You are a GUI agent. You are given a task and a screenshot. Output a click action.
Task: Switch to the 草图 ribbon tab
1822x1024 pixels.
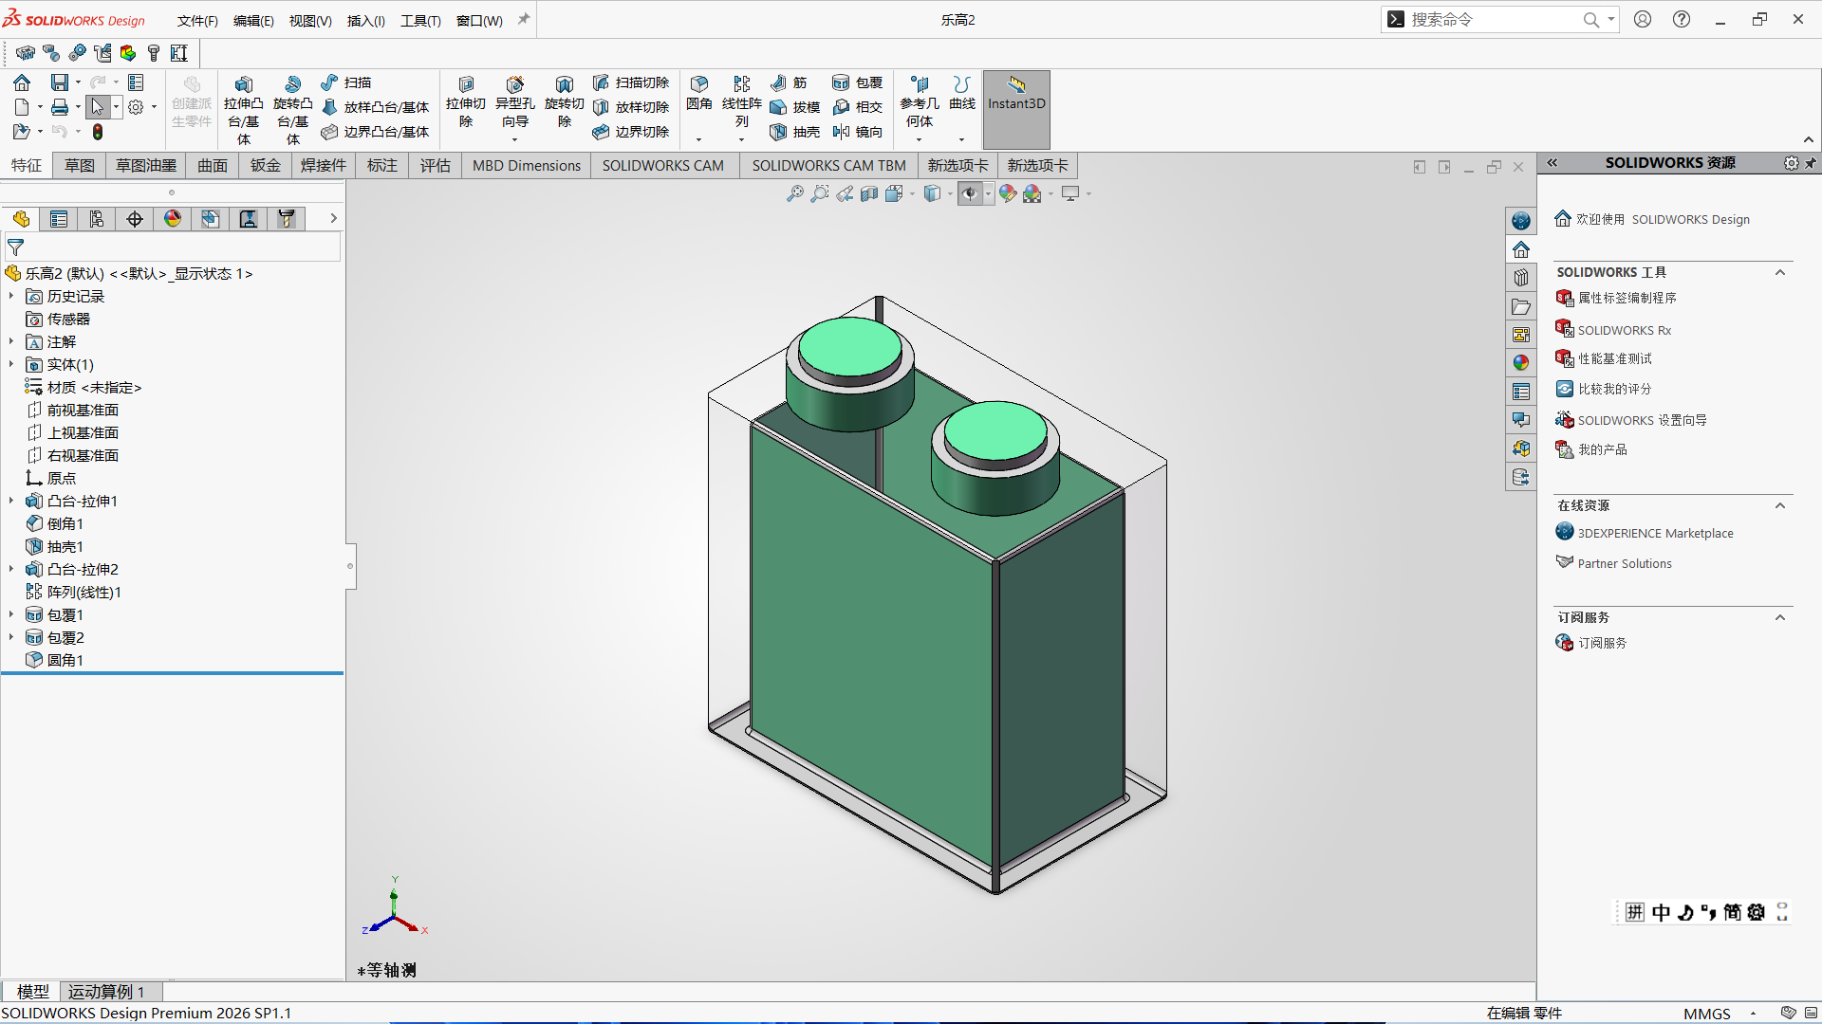[x=80, y=165]
